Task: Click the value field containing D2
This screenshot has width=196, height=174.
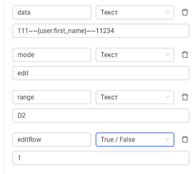Action: click(x=101, y=115)
